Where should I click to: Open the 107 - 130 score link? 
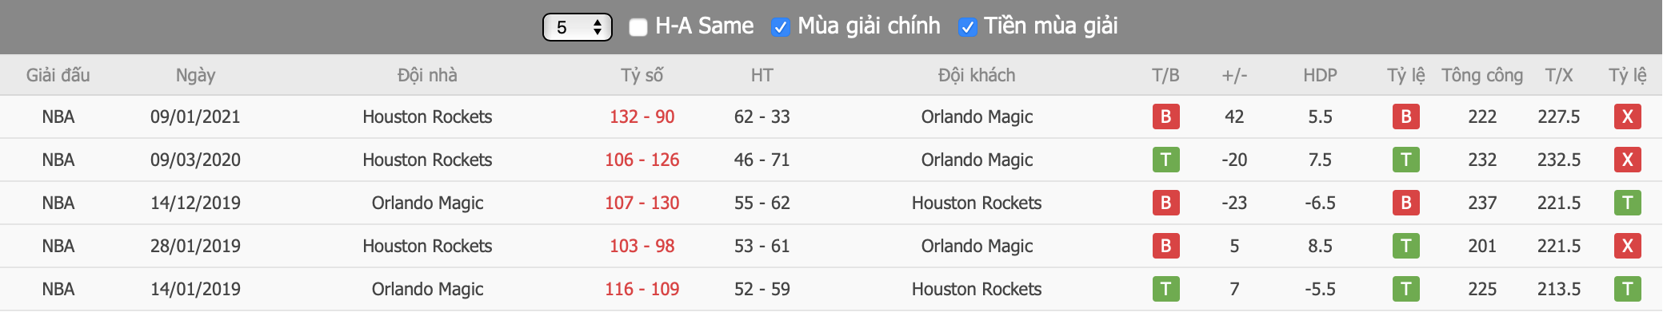click(642, 203)
